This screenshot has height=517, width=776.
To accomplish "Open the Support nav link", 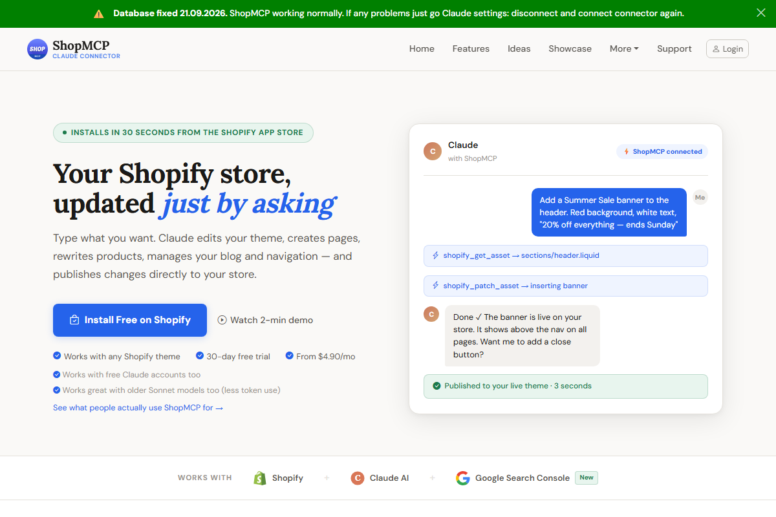I will (674, 48).
